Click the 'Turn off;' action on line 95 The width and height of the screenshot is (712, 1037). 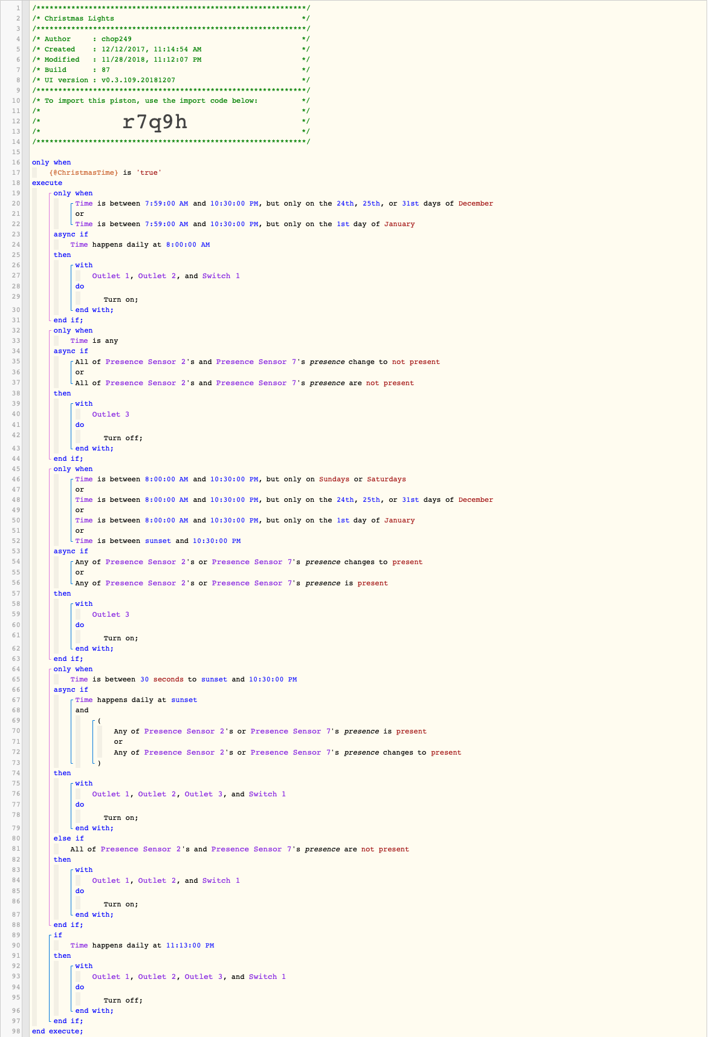(123, 1000)
